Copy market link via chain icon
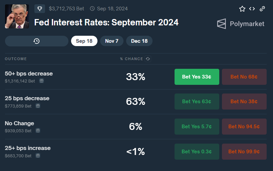This screenshot has width=273, height=171. pos(262,9)
